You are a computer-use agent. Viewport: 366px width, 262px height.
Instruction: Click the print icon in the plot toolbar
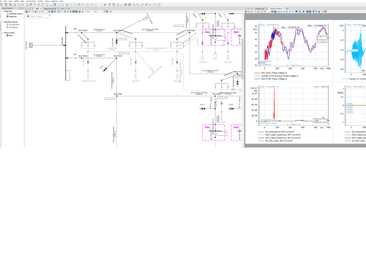tap(325, 12)
